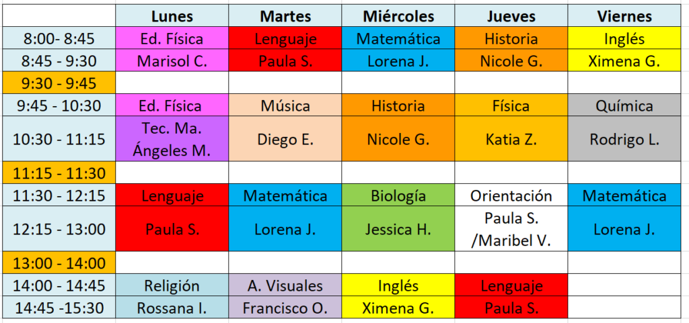Viewport: 689px width, 323px height.
Task: Click the Viernes column header
Action: (624, 16)
